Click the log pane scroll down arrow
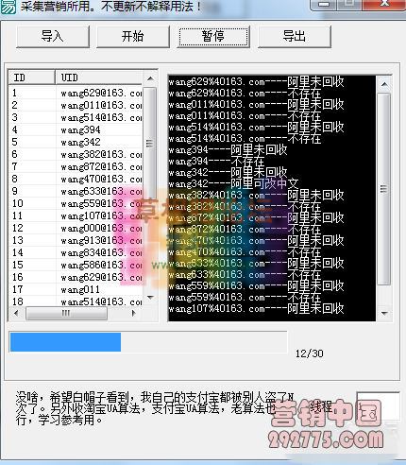406x465 pixels. (x=384, y=314)
